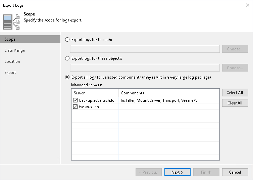The height and width of the screenshot is (180, 253).
Task: Uncheck the tw-aws-lab server checkbox
Action: [75, 107]
